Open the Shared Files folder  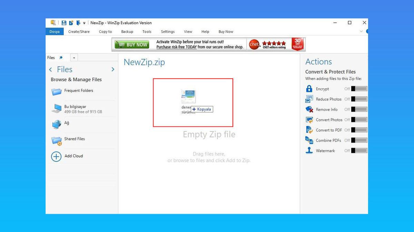point(74,139)
